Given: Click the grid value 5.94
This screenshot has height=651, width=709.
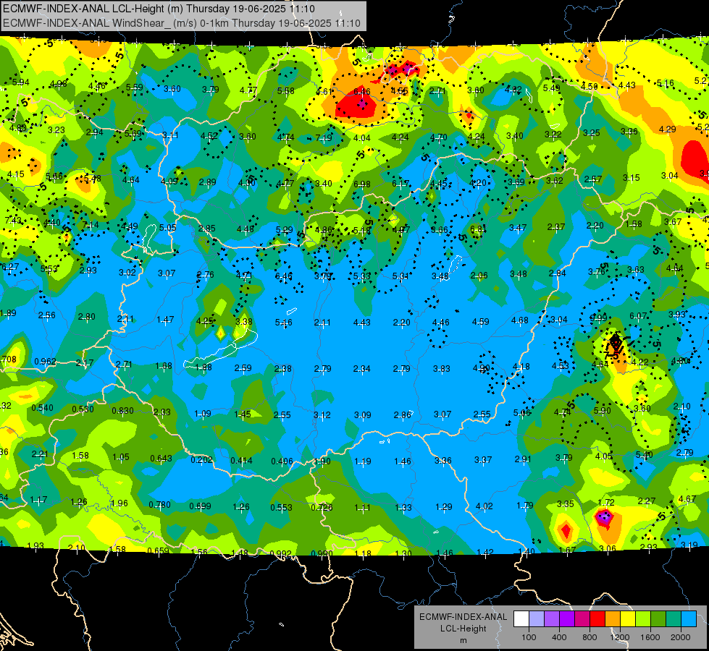Looking at the screenshot, I should (20, 82).
